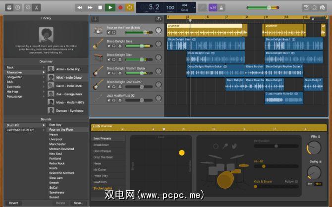This screenshot has width=332, height=207.
Task: Click the red Record button
Action: pyautogui.click(x=120, y=8)
